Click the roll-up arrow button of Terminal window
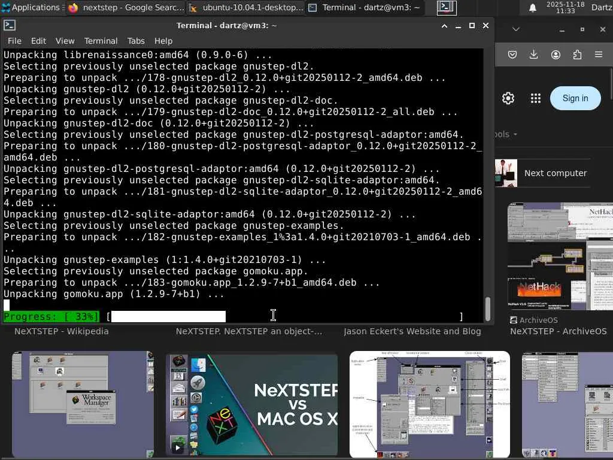Viewport: 613px width, 460px height. point(444,26)
